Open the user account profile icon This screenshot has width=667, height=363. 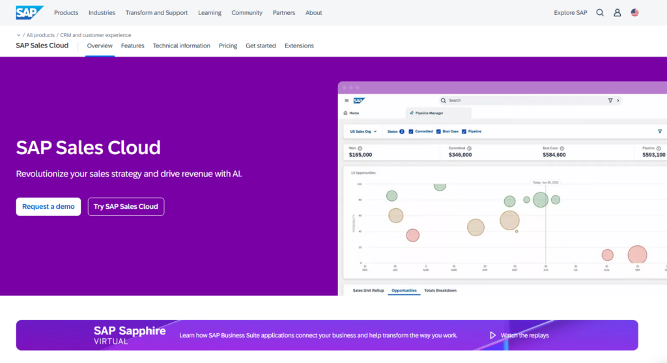617,13
